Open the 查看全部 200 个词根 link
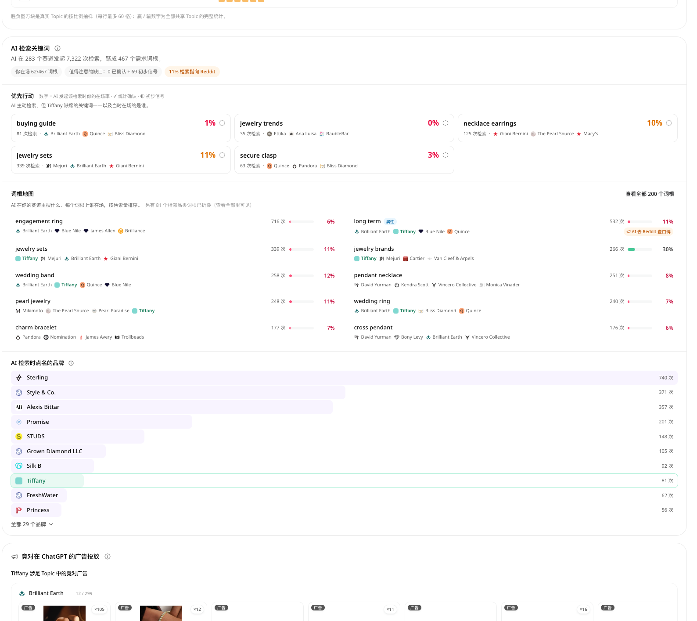697x621 pixels. 650,194
